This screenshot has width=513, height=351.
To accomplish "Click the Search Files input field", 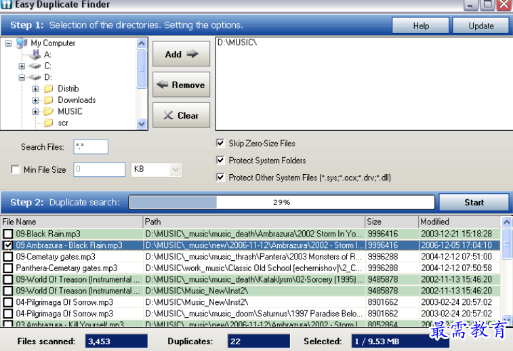I will click(x=91, y=146).
